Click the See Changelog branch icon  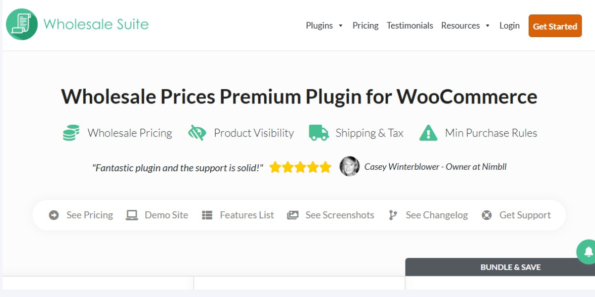point(393,215)
